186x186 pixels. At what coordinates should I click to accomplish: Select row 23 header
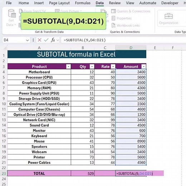4,173
